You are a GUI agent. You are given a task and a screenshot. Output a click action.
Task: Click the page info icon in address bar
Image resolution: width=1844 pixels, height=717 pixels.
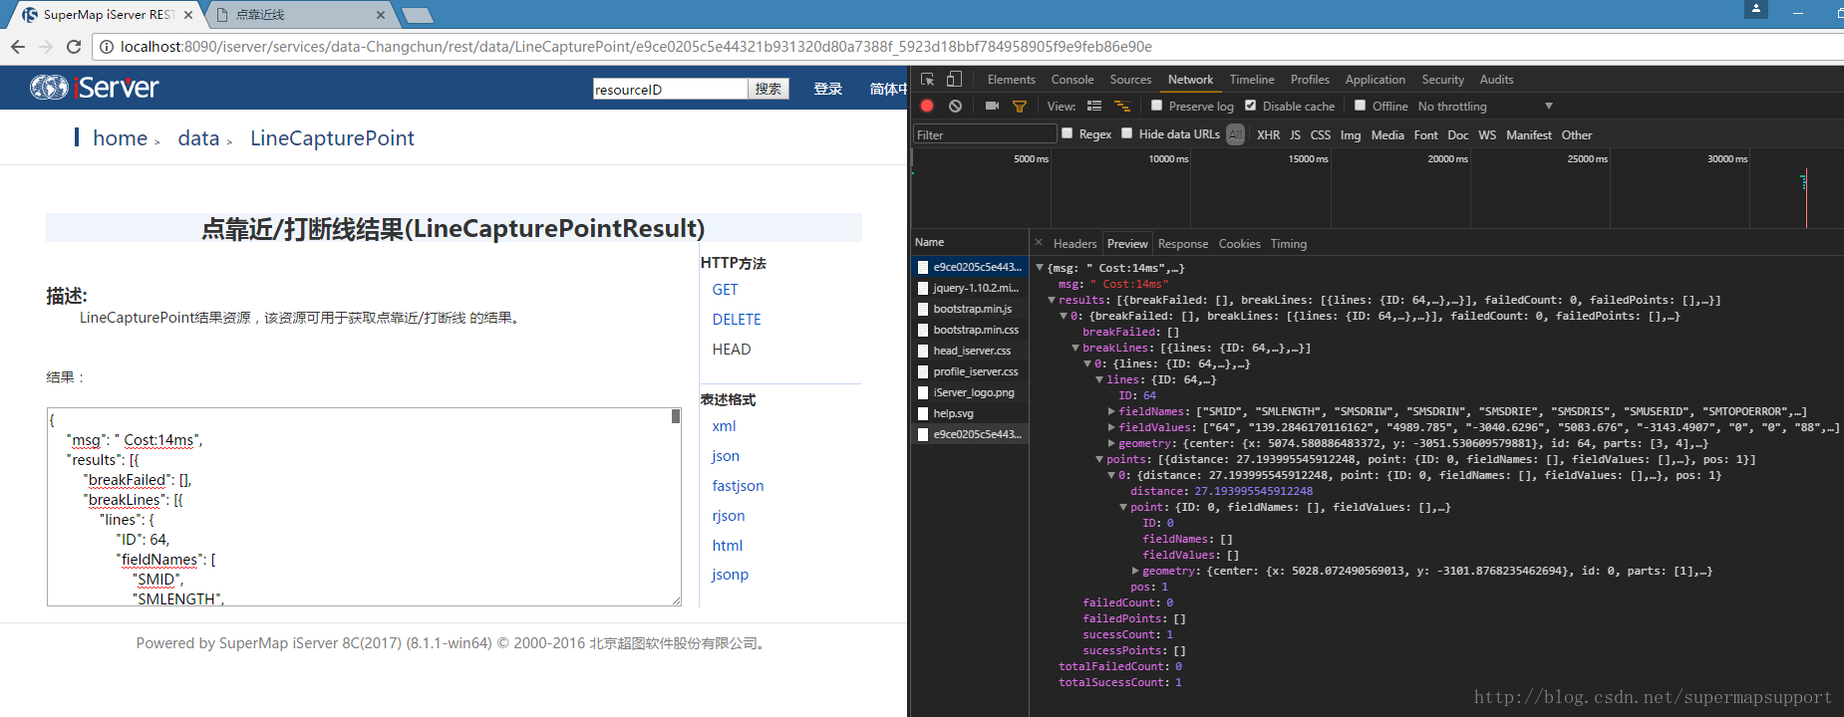(x=106, y=47)
